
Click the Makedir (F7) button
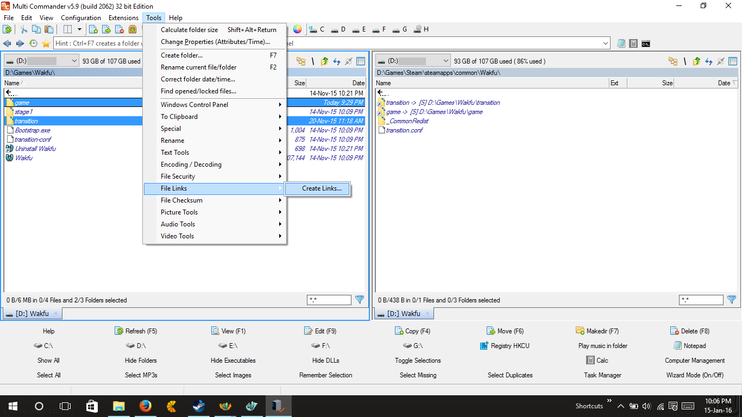click(x=597, y=331)
